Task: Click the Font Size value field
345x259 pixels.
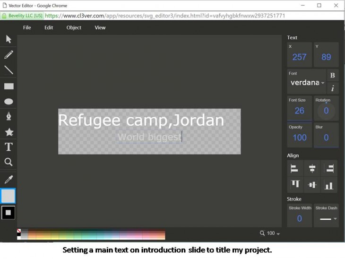Action: [x=300, y=111]
